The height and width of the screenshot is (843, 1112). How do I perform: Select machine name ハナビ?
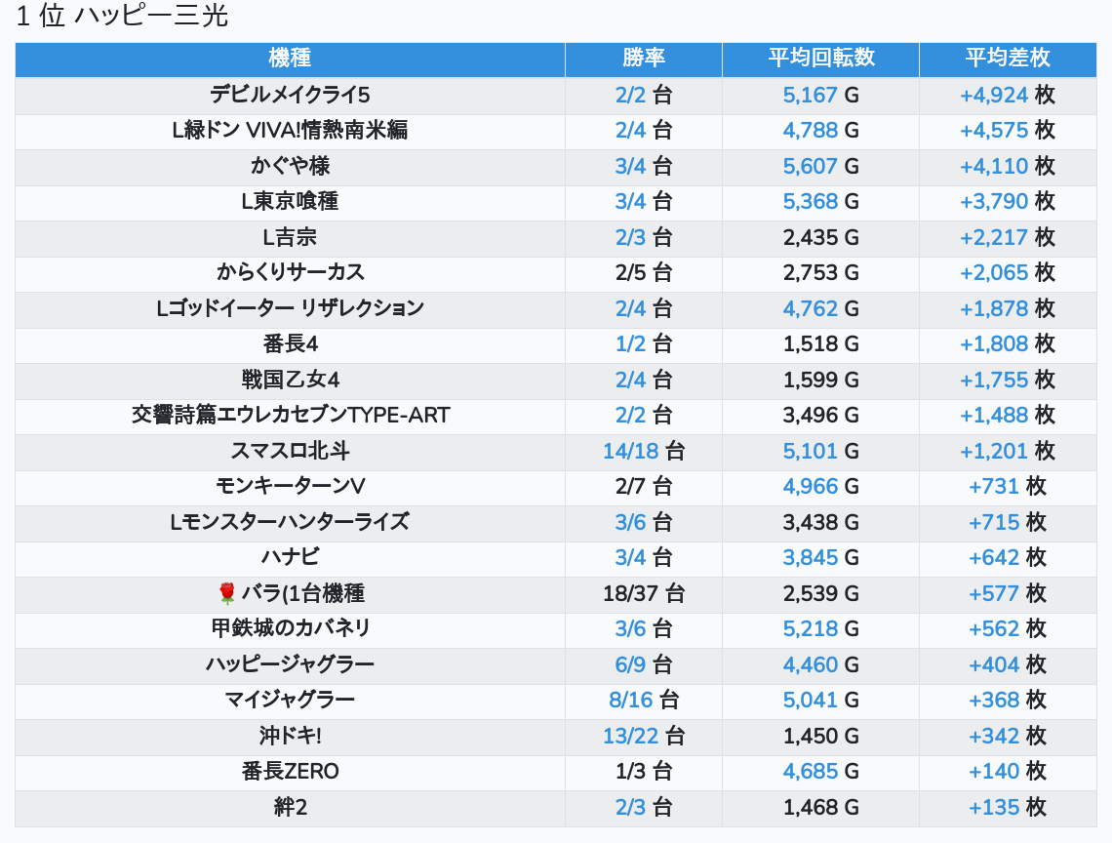coord(290,558)
